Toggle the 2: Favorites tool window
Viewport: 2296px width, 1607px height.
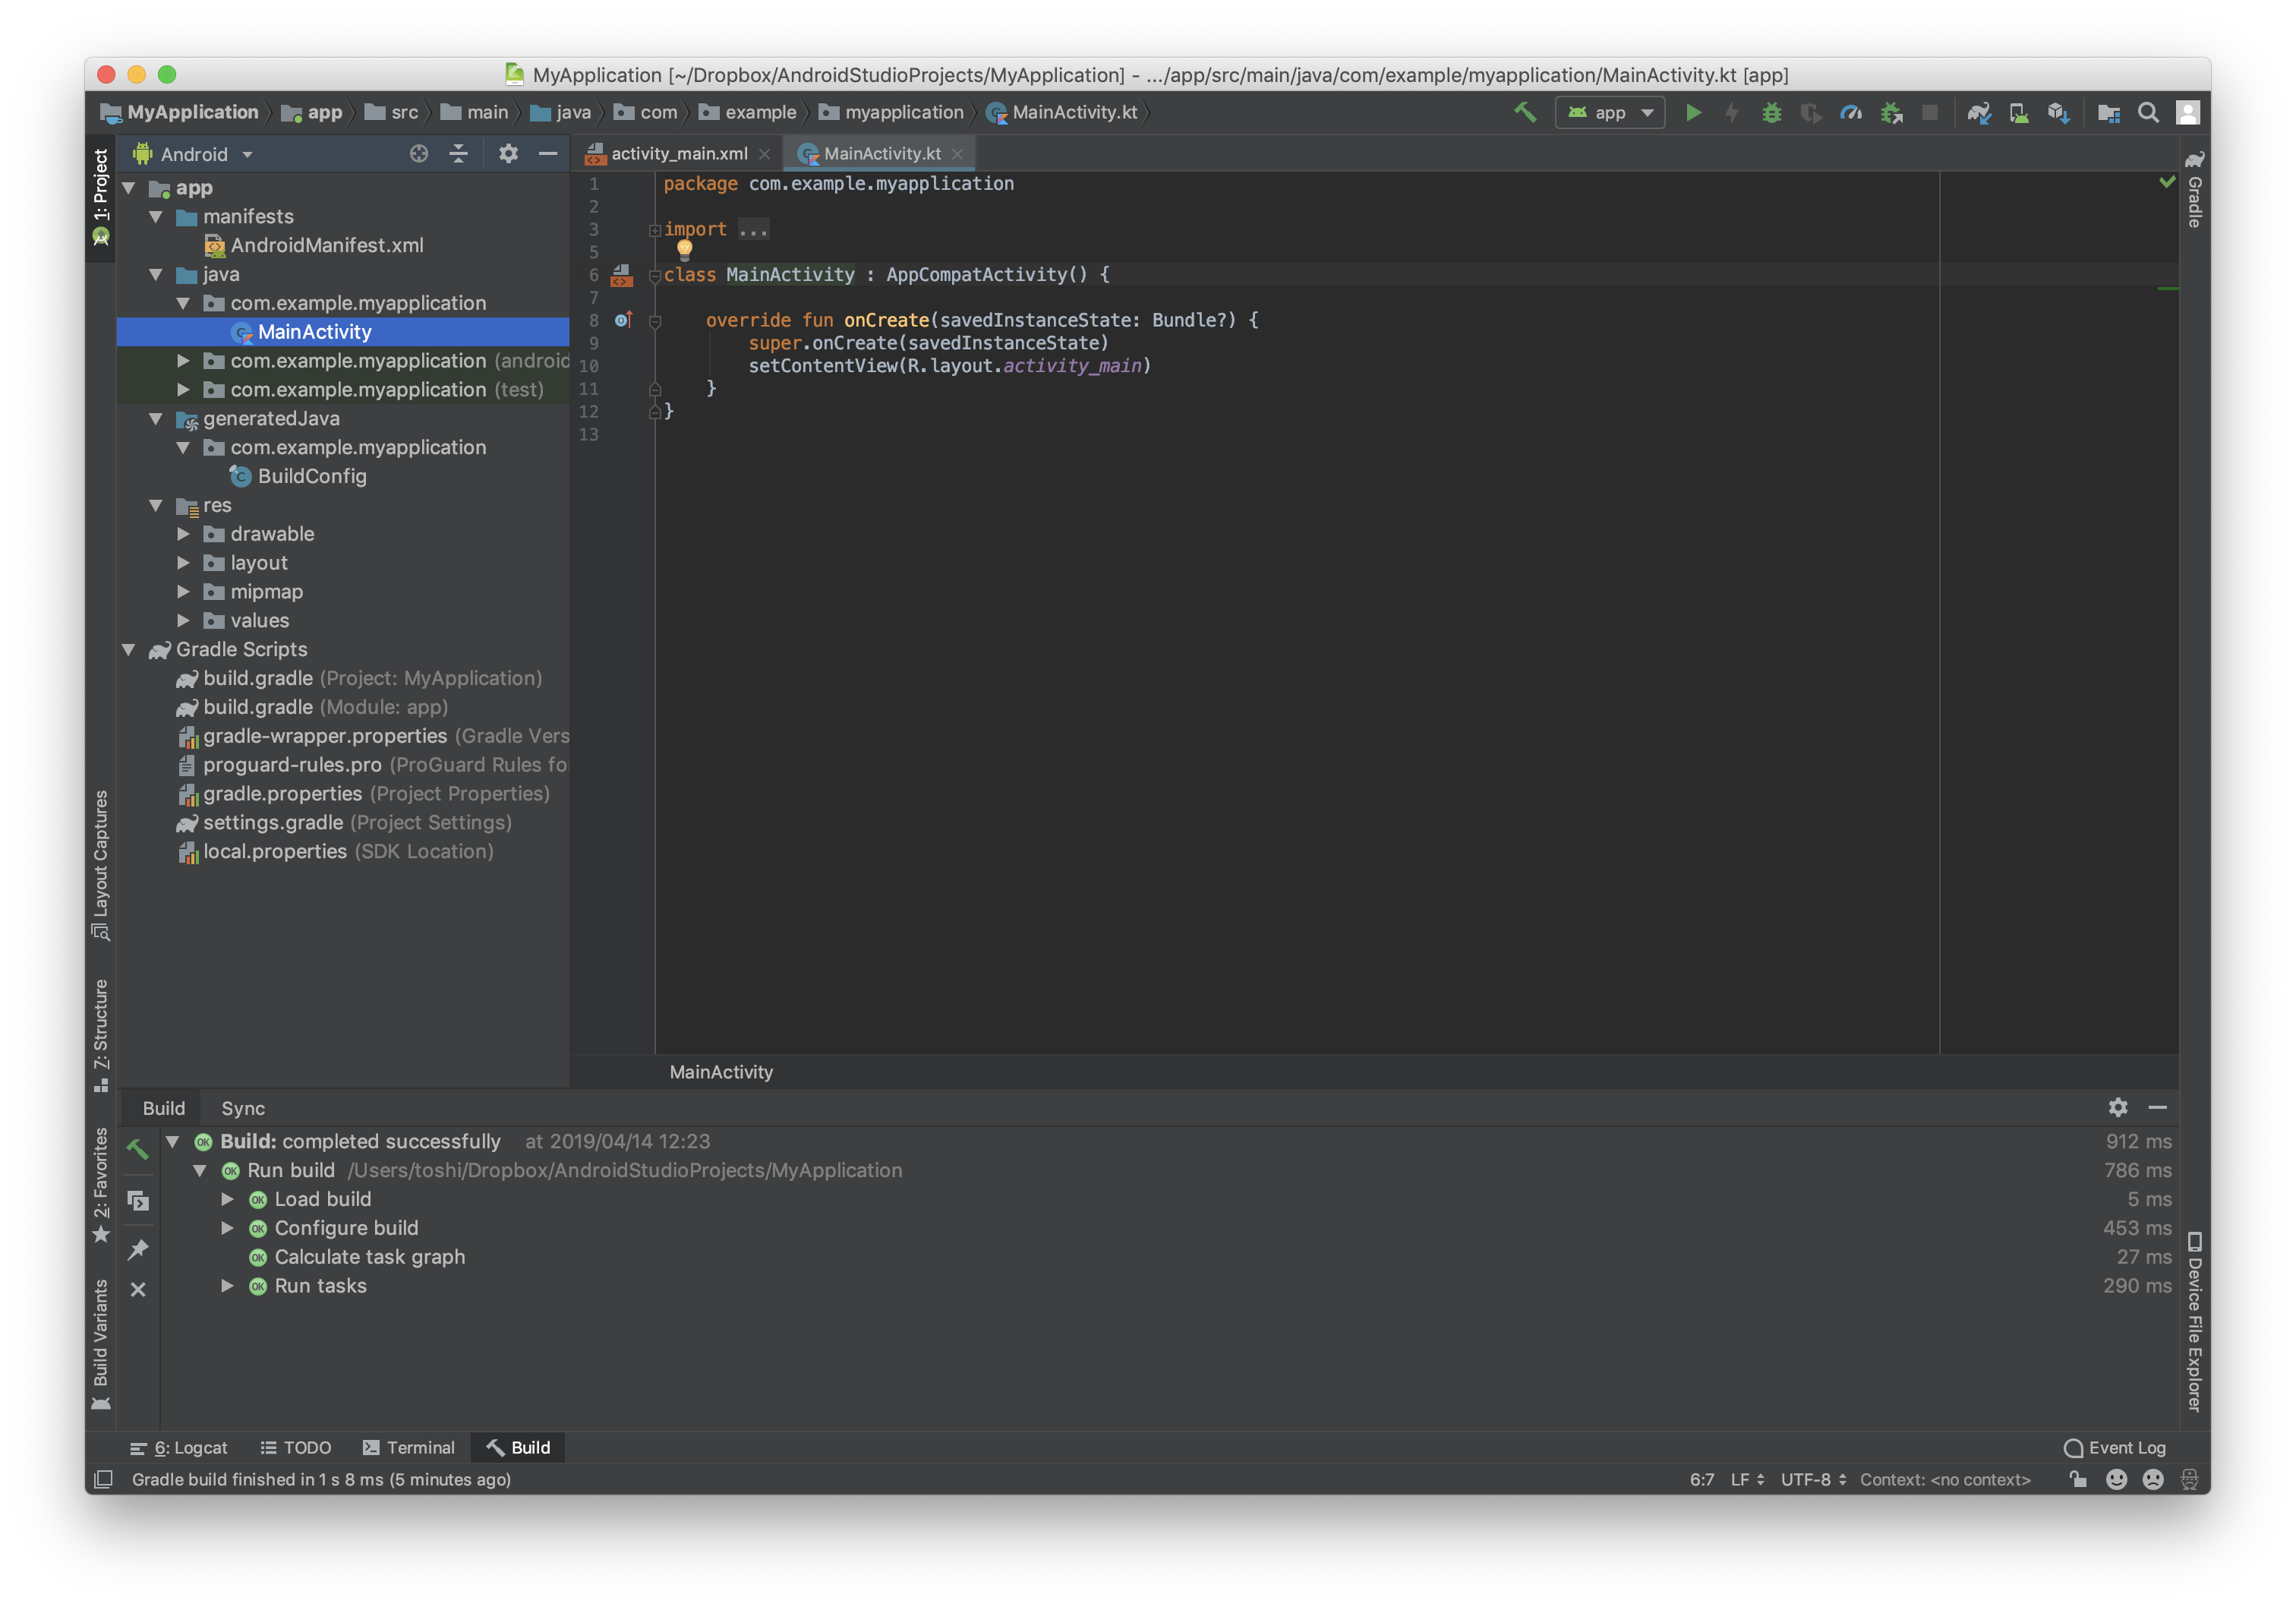101,1185
